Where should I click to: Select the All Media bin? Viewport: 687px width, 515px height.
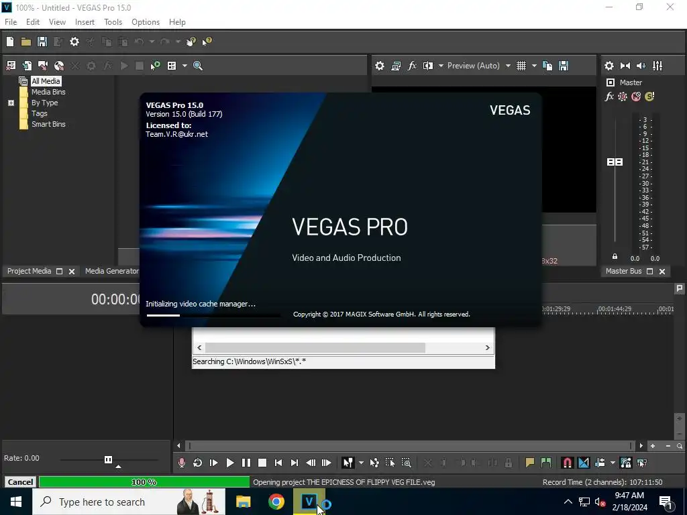point(46,81)
